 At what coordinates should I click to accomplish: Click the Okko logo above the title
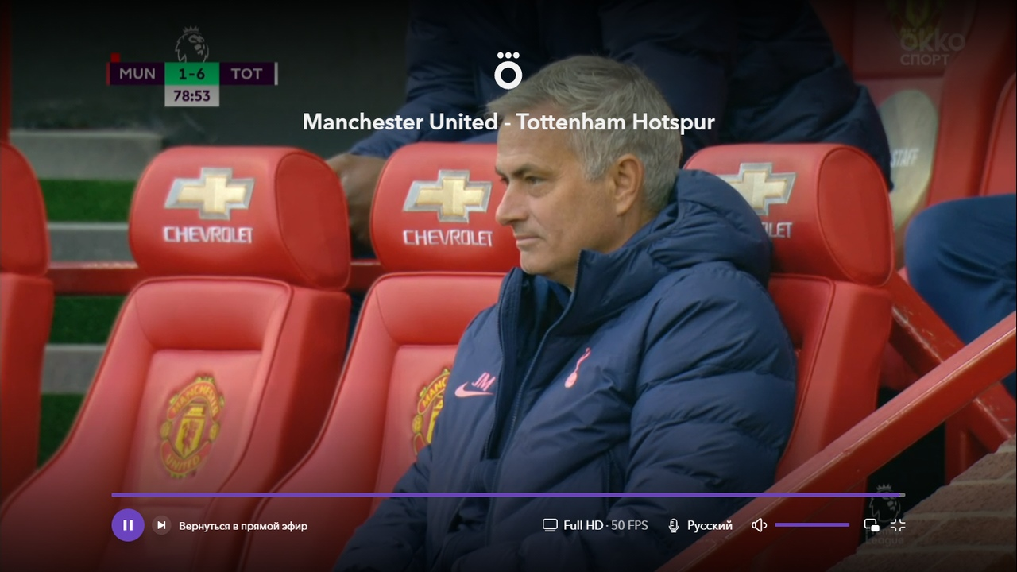[508, 71]
